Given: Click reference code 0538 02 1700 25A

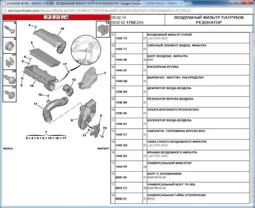Looking at the screenshot, I should [x=127, y=23].
